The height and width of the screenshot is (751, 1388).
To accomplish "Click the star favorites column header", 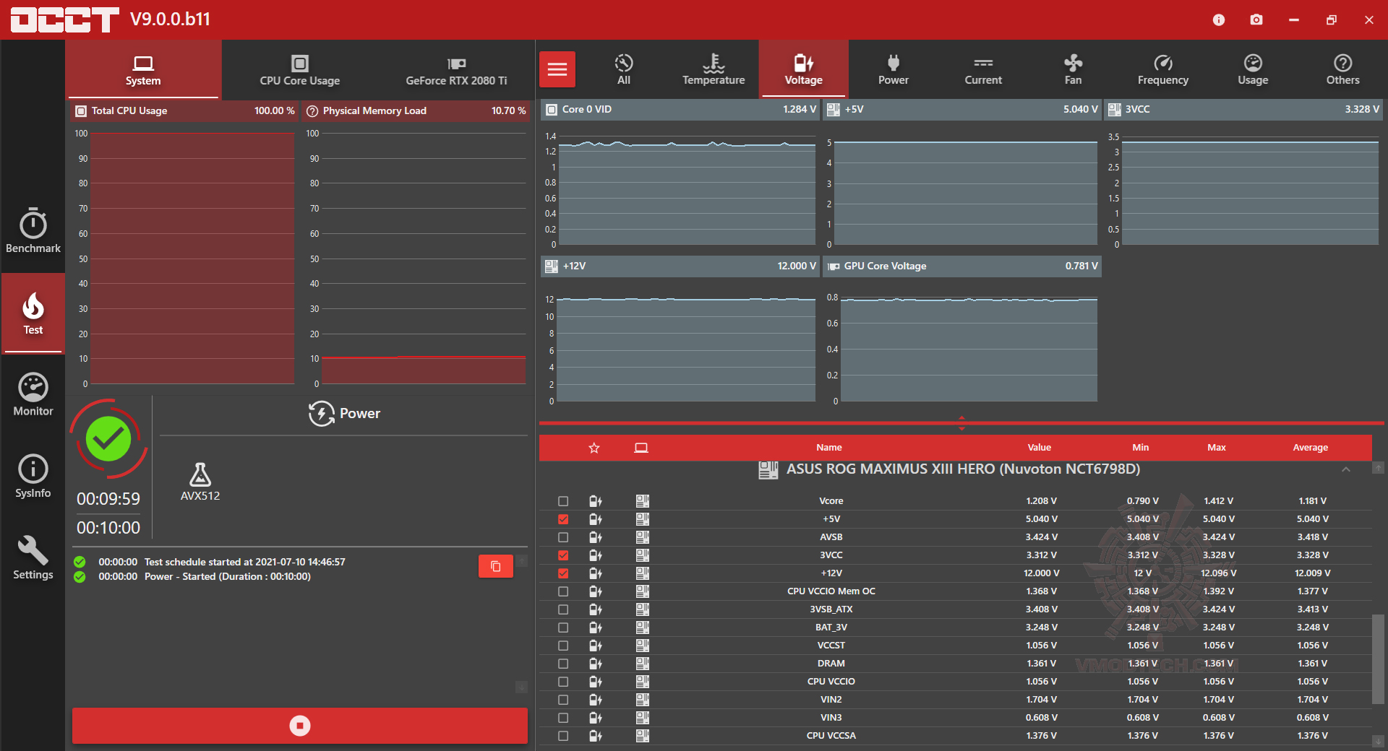I will coord(594,448).
